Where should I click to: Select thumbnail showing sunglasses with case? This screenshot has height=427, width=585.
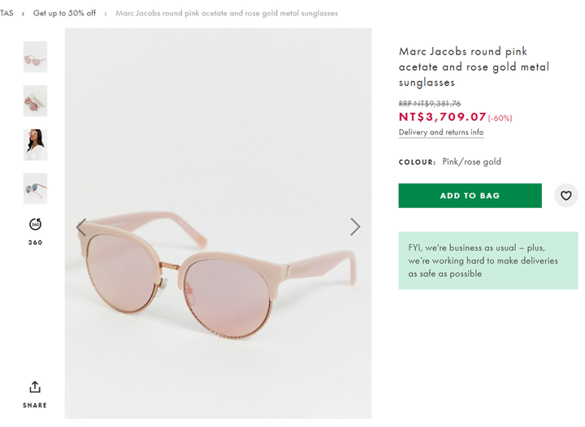tap(35, 101)
